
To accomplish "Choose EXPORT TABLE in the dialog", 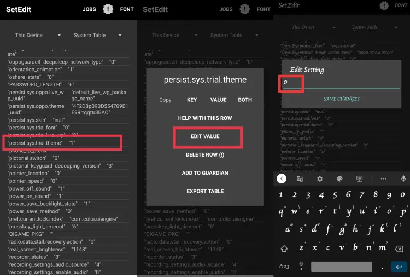I will (205, 191).
